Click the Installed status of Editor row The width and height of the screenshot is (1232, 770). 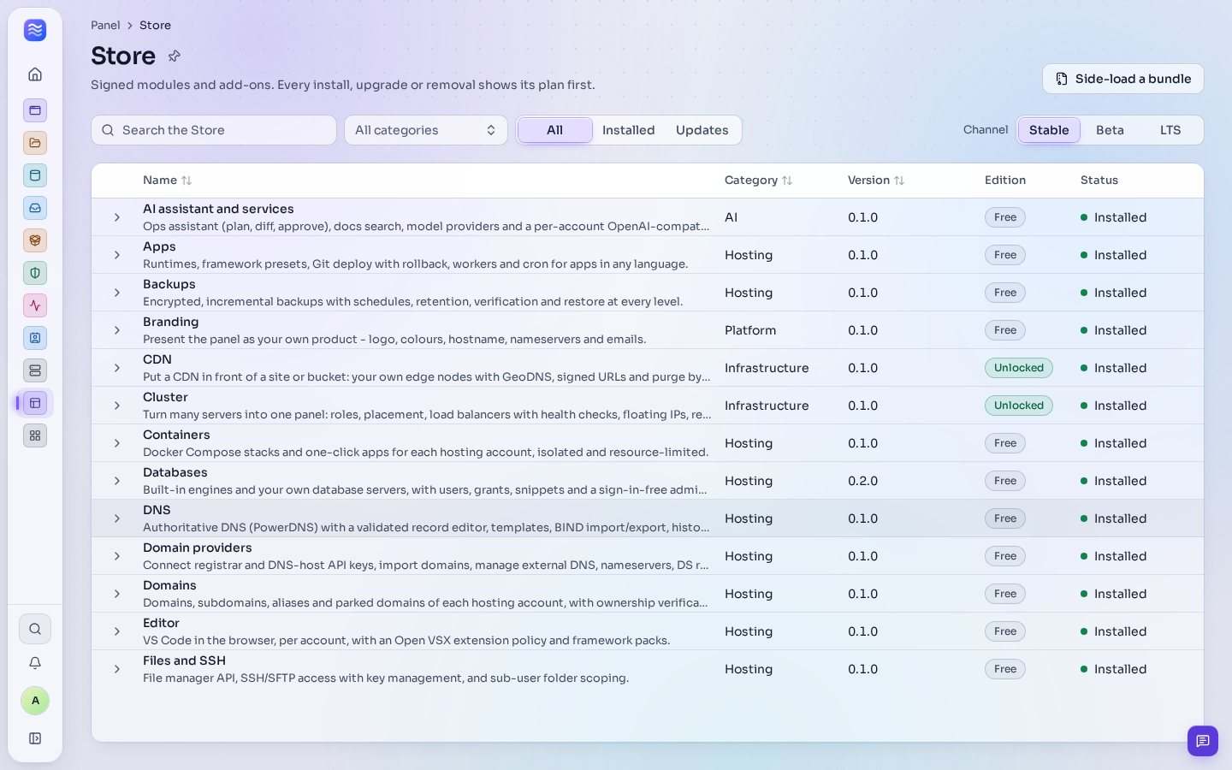pos(1113,631)
